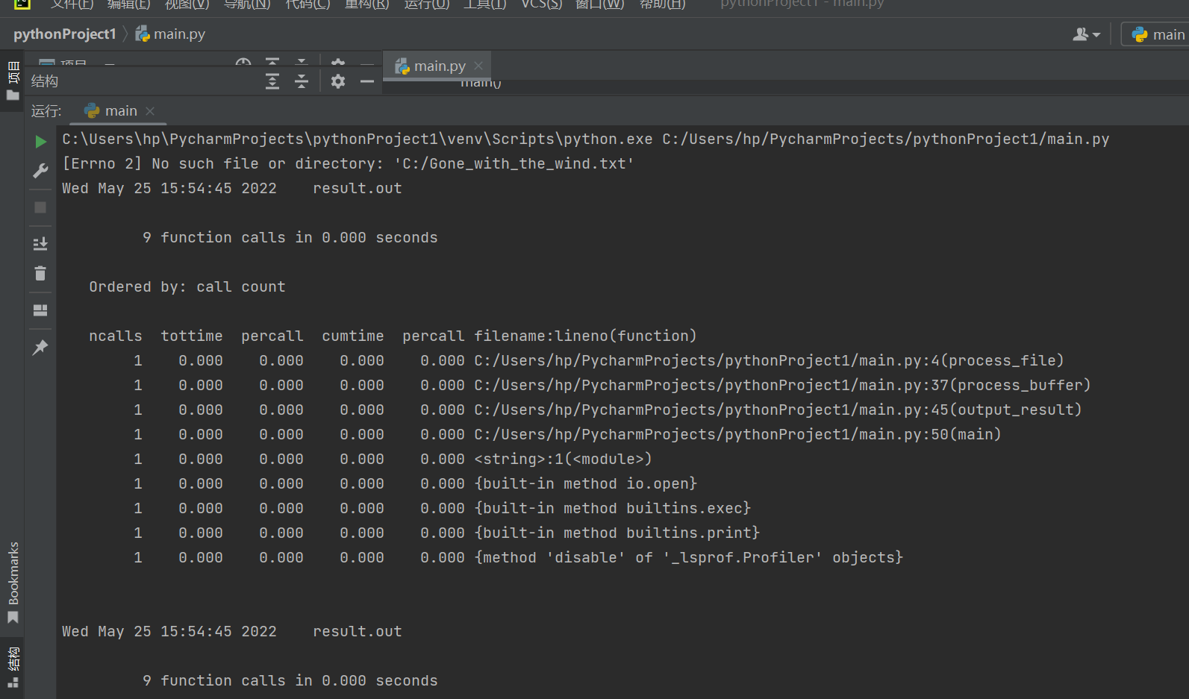Click pythonProject1 in the breadcrumb
1189x699 pixels.
pyautogui.click(x=65, y=34)
